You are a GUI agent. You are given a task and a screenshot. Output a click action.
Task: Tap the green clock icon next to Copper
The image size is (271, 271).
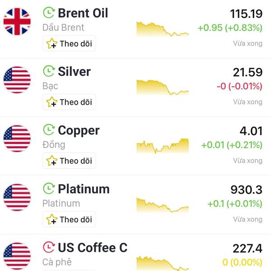[x=49, y=130]
